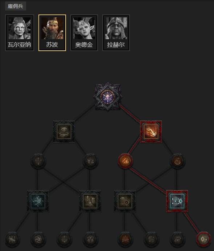Open the 雇佣兵 tab label
The height and width of the screenshot is (251, 214).
click(x=15, y=7)
